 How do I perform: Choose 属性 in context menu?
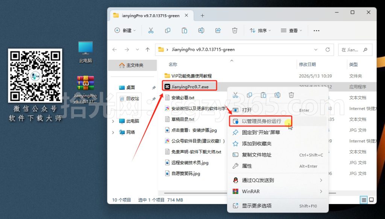coord(278,166)
